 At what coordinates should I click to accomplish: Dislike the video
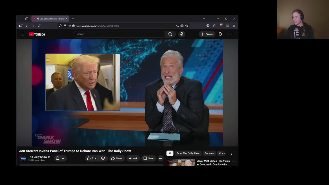(103, 158)
